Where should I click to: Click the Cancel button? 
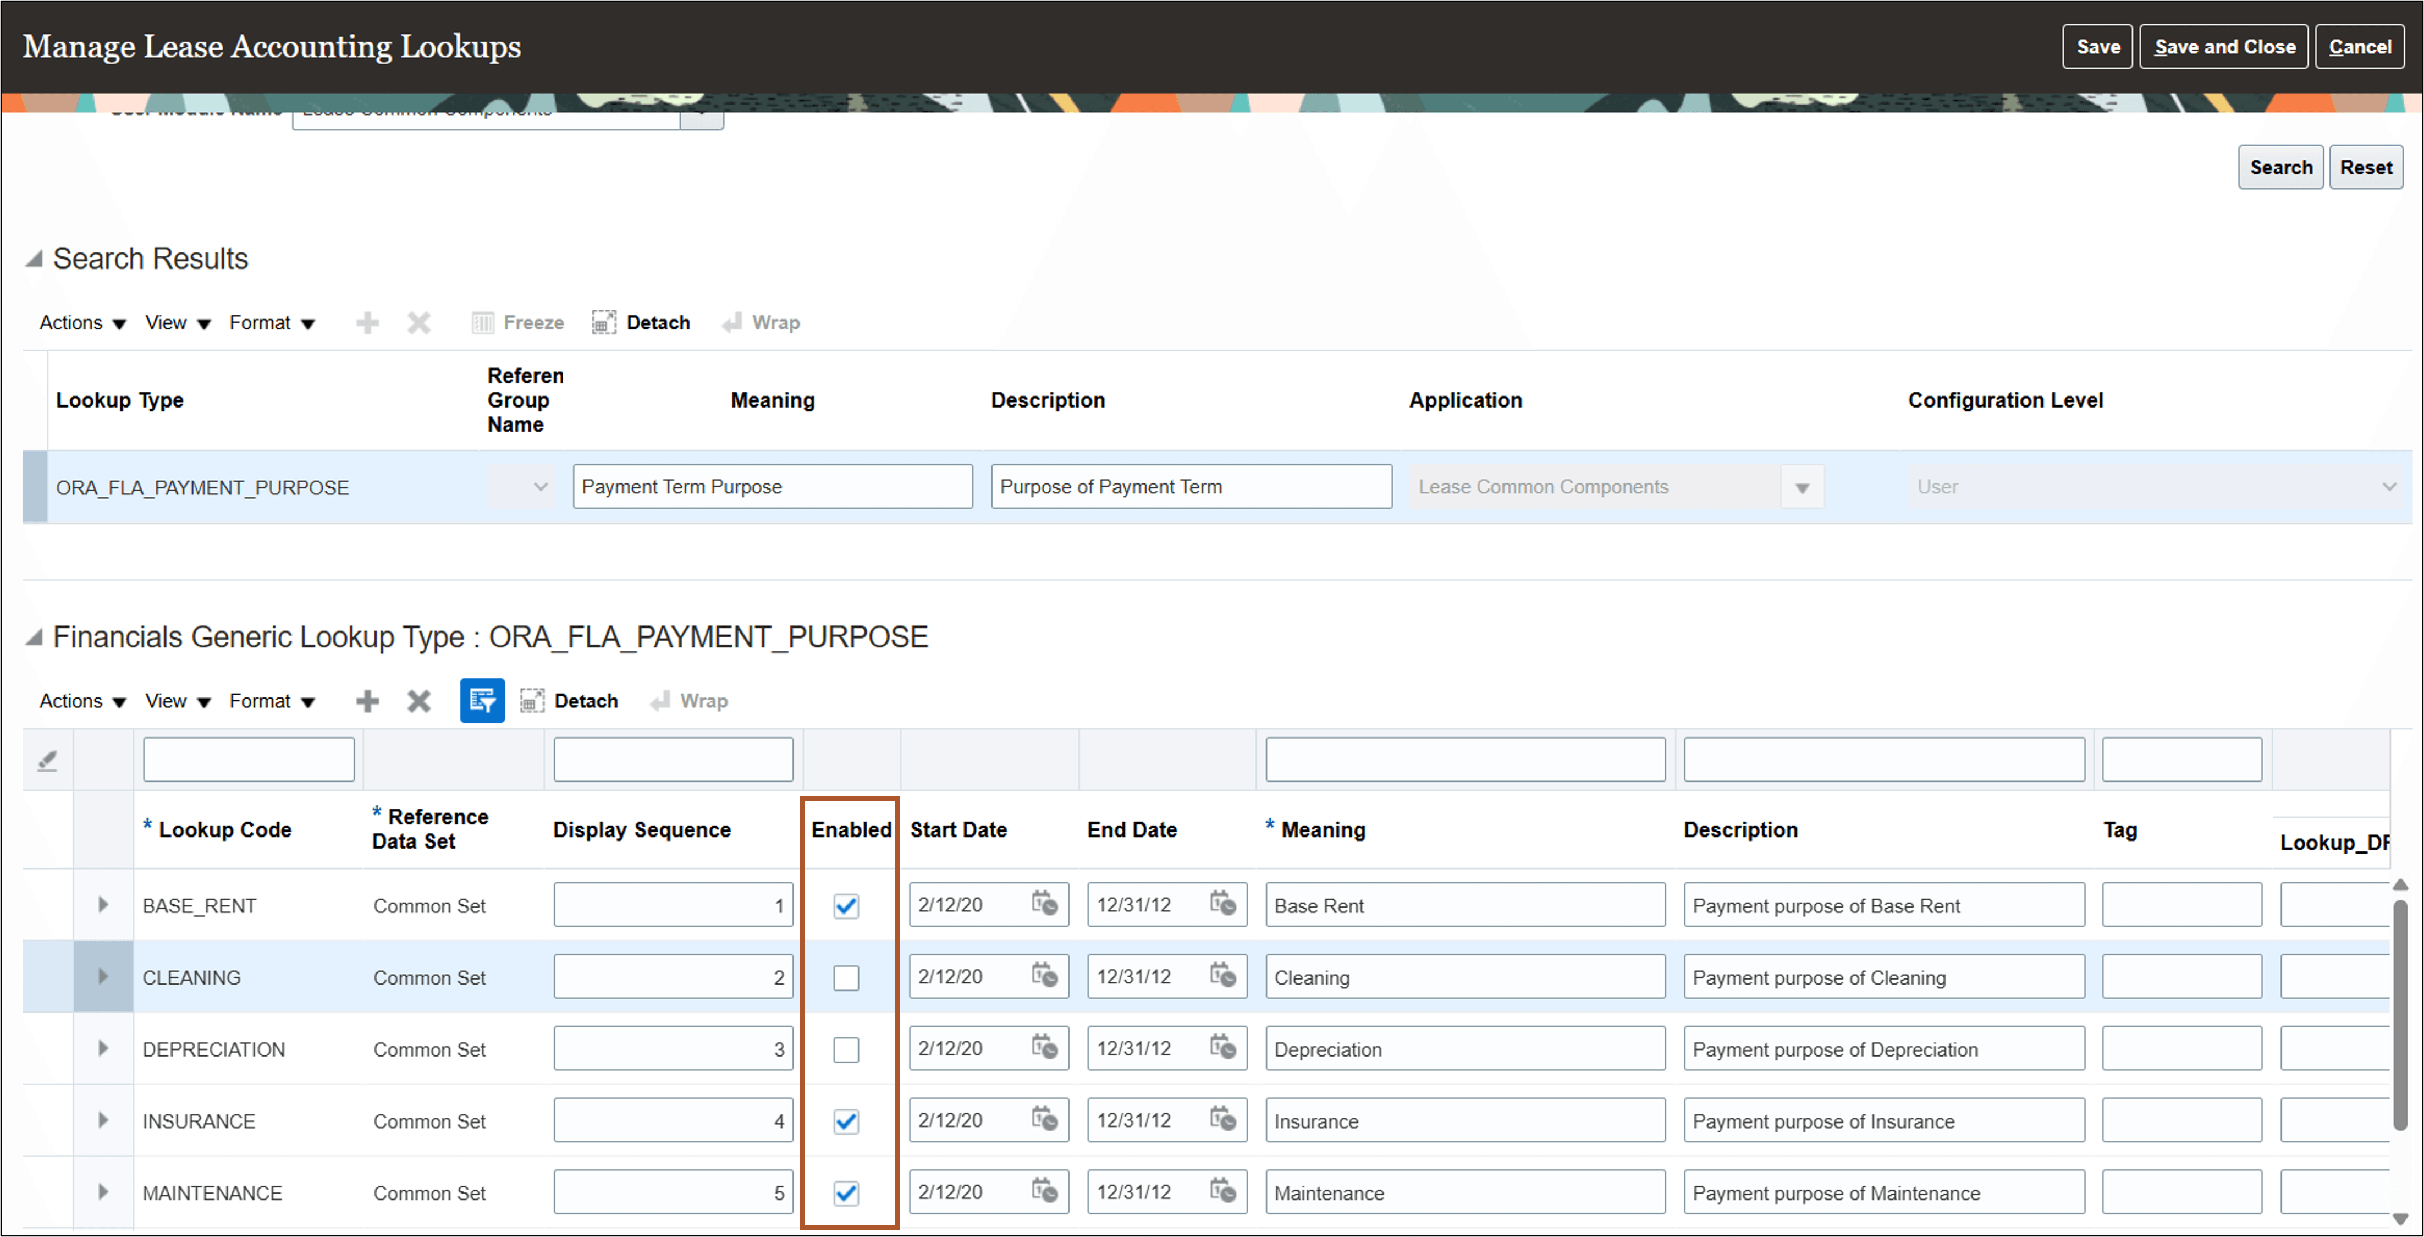pos(2359,46)
